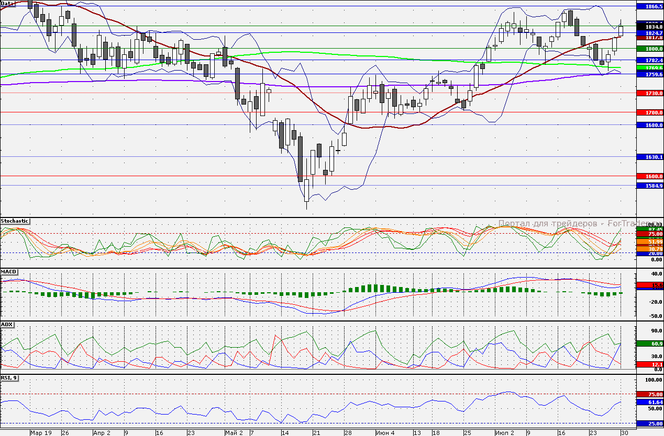
Task: Click the blue 1680.0 level label
Action: pyautogui.click(x=650, y=125)
